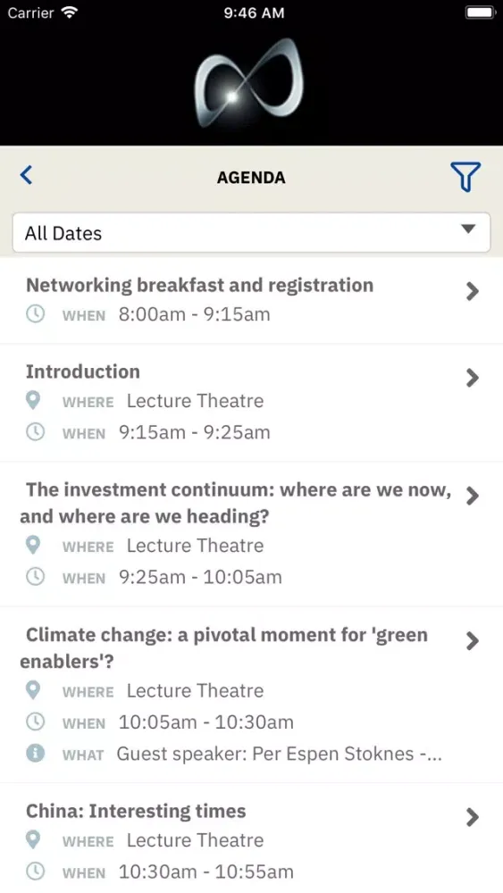Tap the Wi-Fi status icon

[x=70, y=13]
